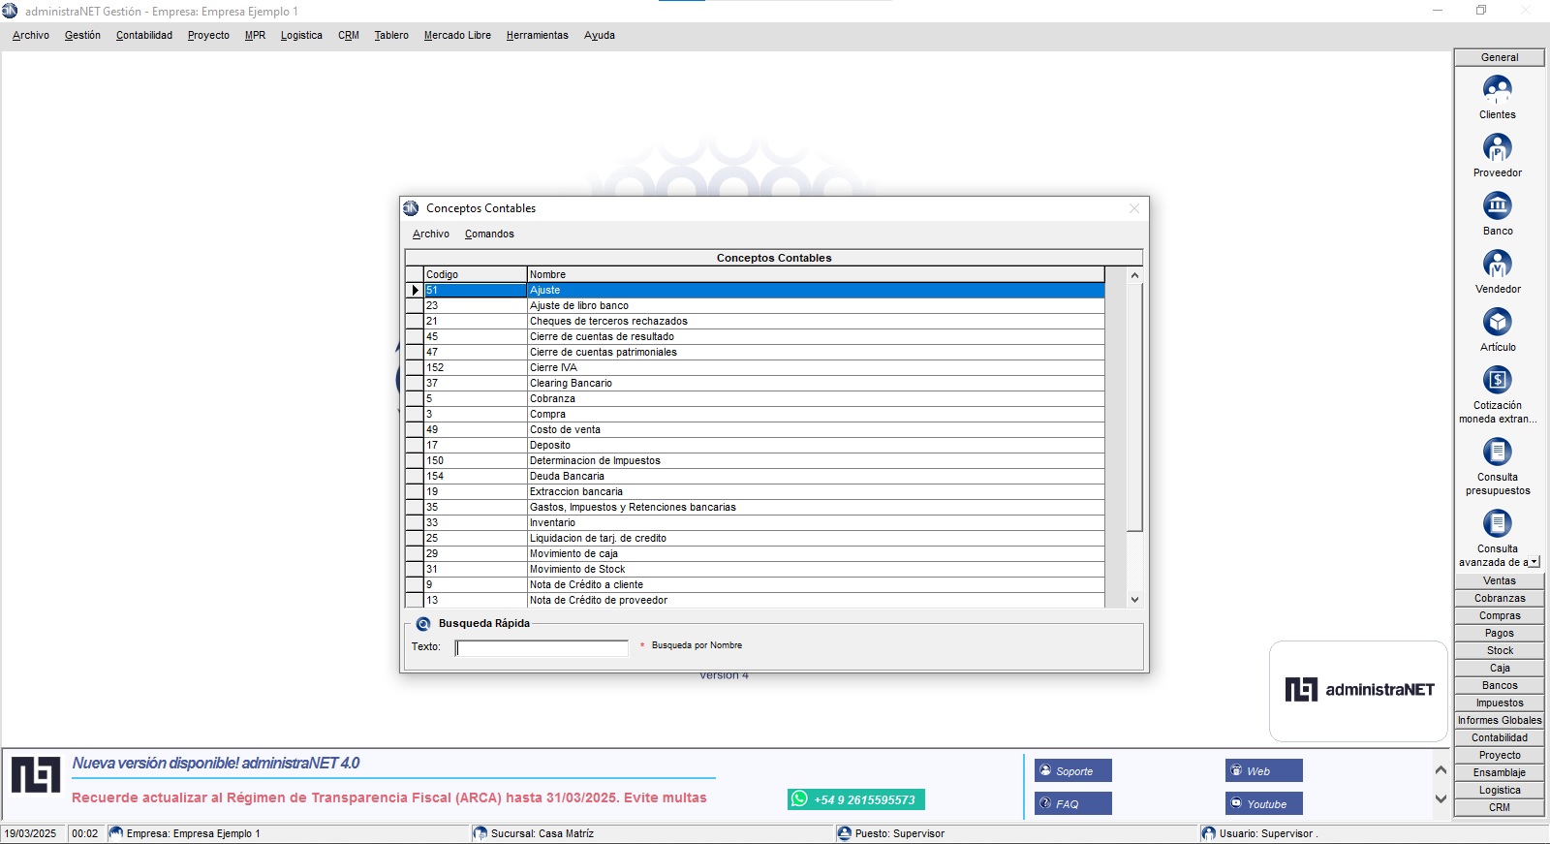The image size is (1550, 844).
Task: Open the Archivo main menu
Action: pos(31,36)
